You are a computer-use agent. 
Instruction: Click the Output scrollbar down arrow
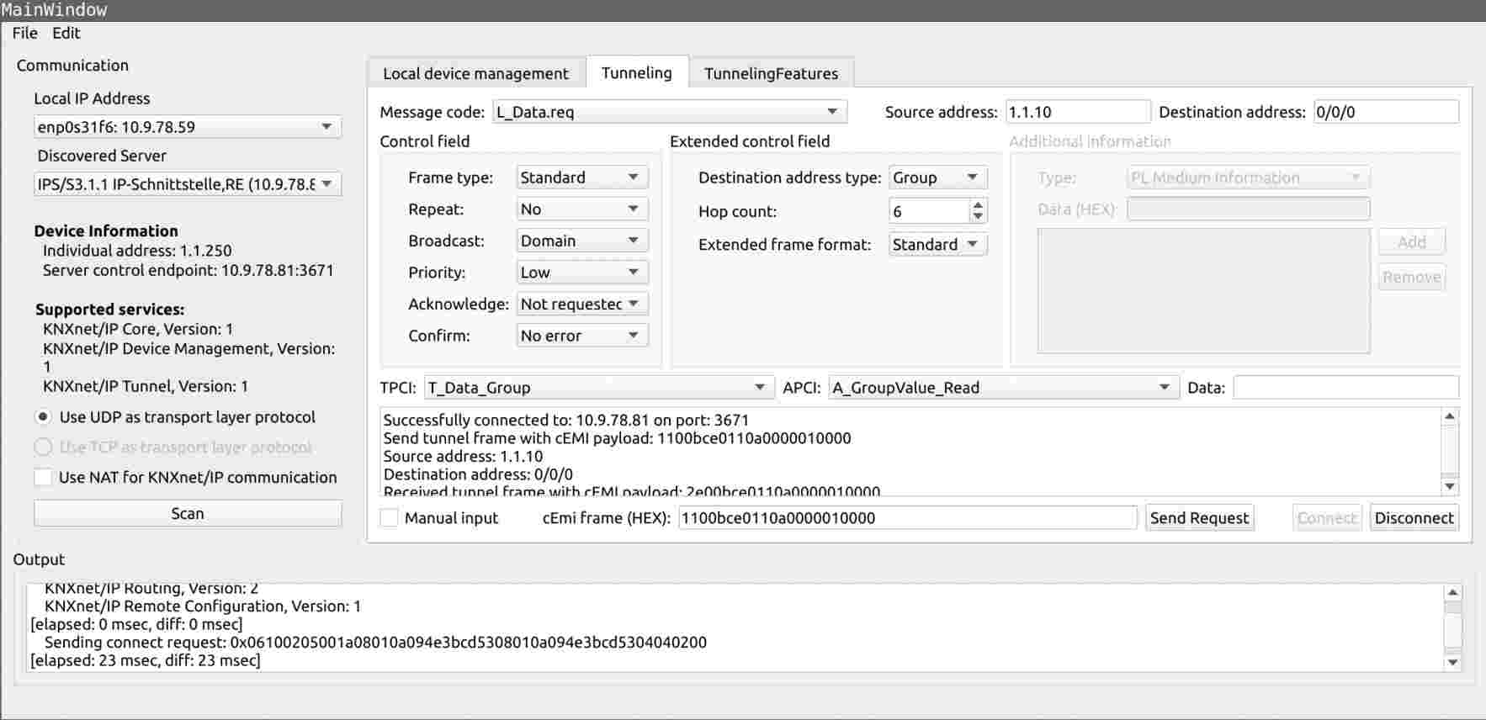pyautogui.click(x=1452, y=663)
